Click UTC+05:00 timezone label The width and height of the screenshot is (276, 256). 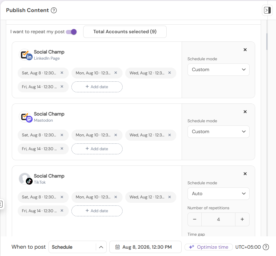pyautogui.click(x=248, y=247)
